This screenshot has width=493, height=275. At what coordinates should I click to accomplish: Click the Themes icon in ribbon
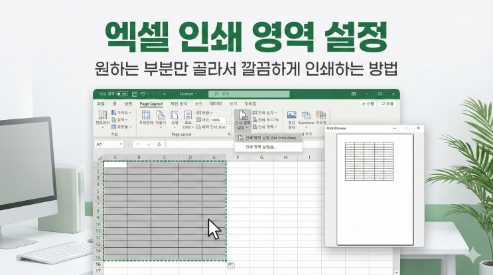103,115
